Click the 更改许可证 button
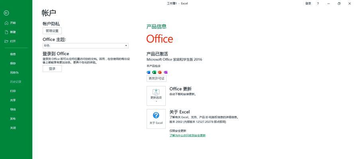 tap(157, 78)
